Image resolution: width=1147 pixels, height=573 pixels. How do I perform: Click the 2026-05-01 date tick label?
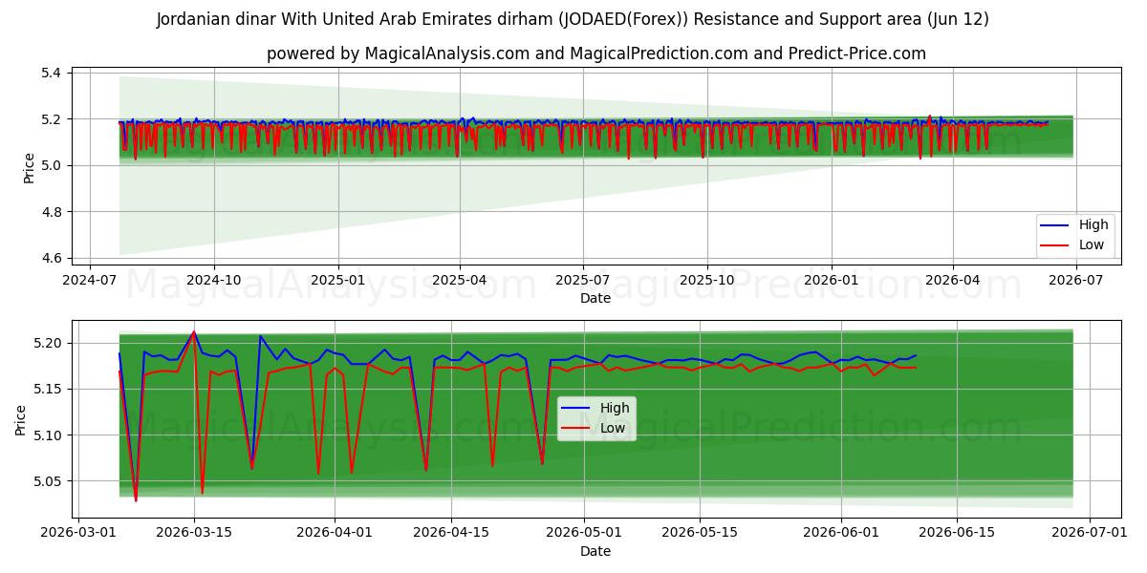[x=584, y=533]
